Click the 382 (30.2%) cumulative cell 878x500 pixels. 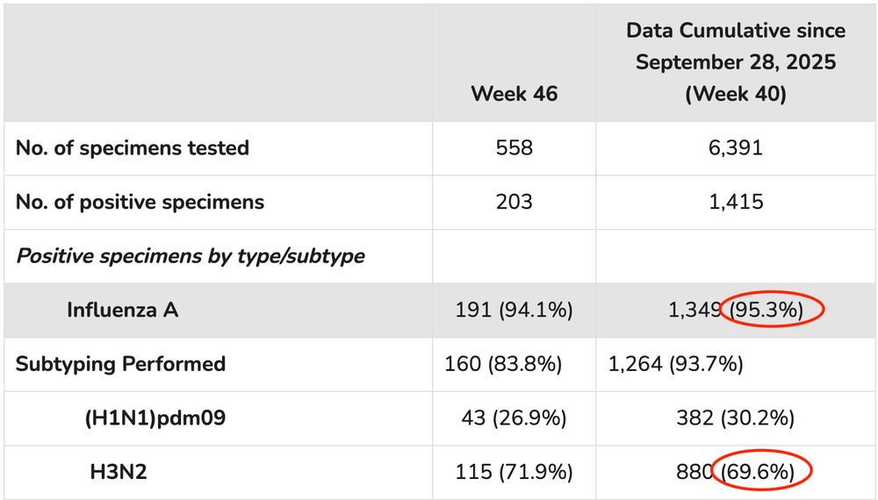(735, 418)
